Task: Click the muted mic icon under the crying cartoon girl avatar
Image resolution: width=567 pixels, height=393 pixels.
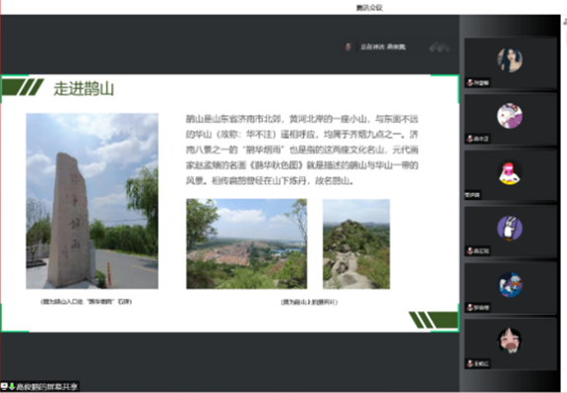Action: pos(470,363)
